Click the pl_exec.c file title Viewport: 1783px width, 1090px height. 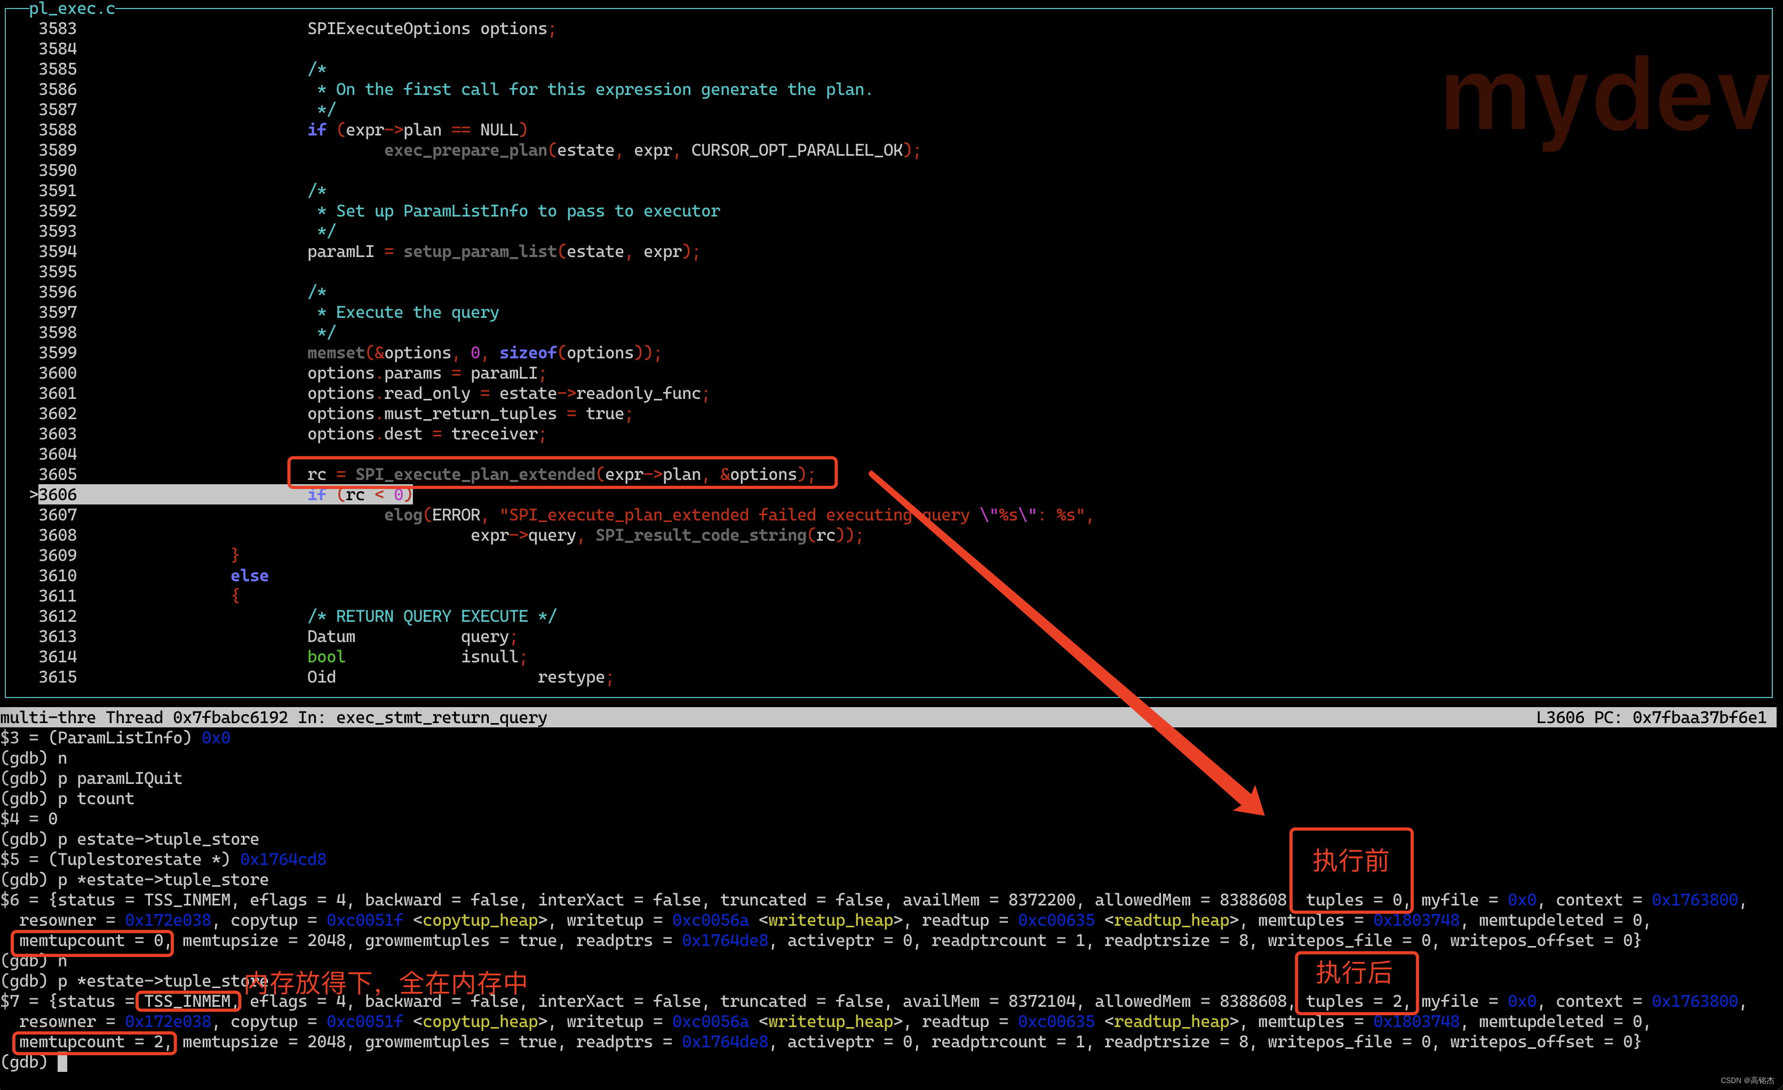click(x=71, y=9)
